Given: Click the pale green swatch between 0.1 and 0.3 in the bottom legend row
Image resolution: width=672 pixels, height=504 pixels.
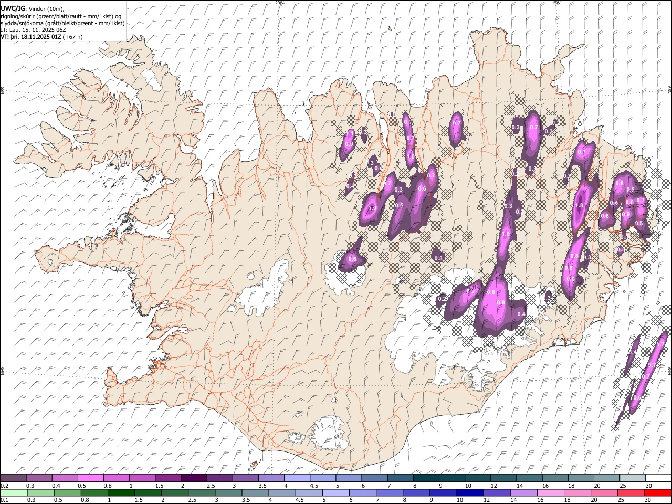Looking at the screenshot, I should coord(13,492).
